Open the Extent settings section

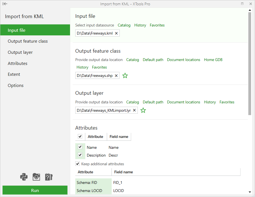tap(14, 74)
